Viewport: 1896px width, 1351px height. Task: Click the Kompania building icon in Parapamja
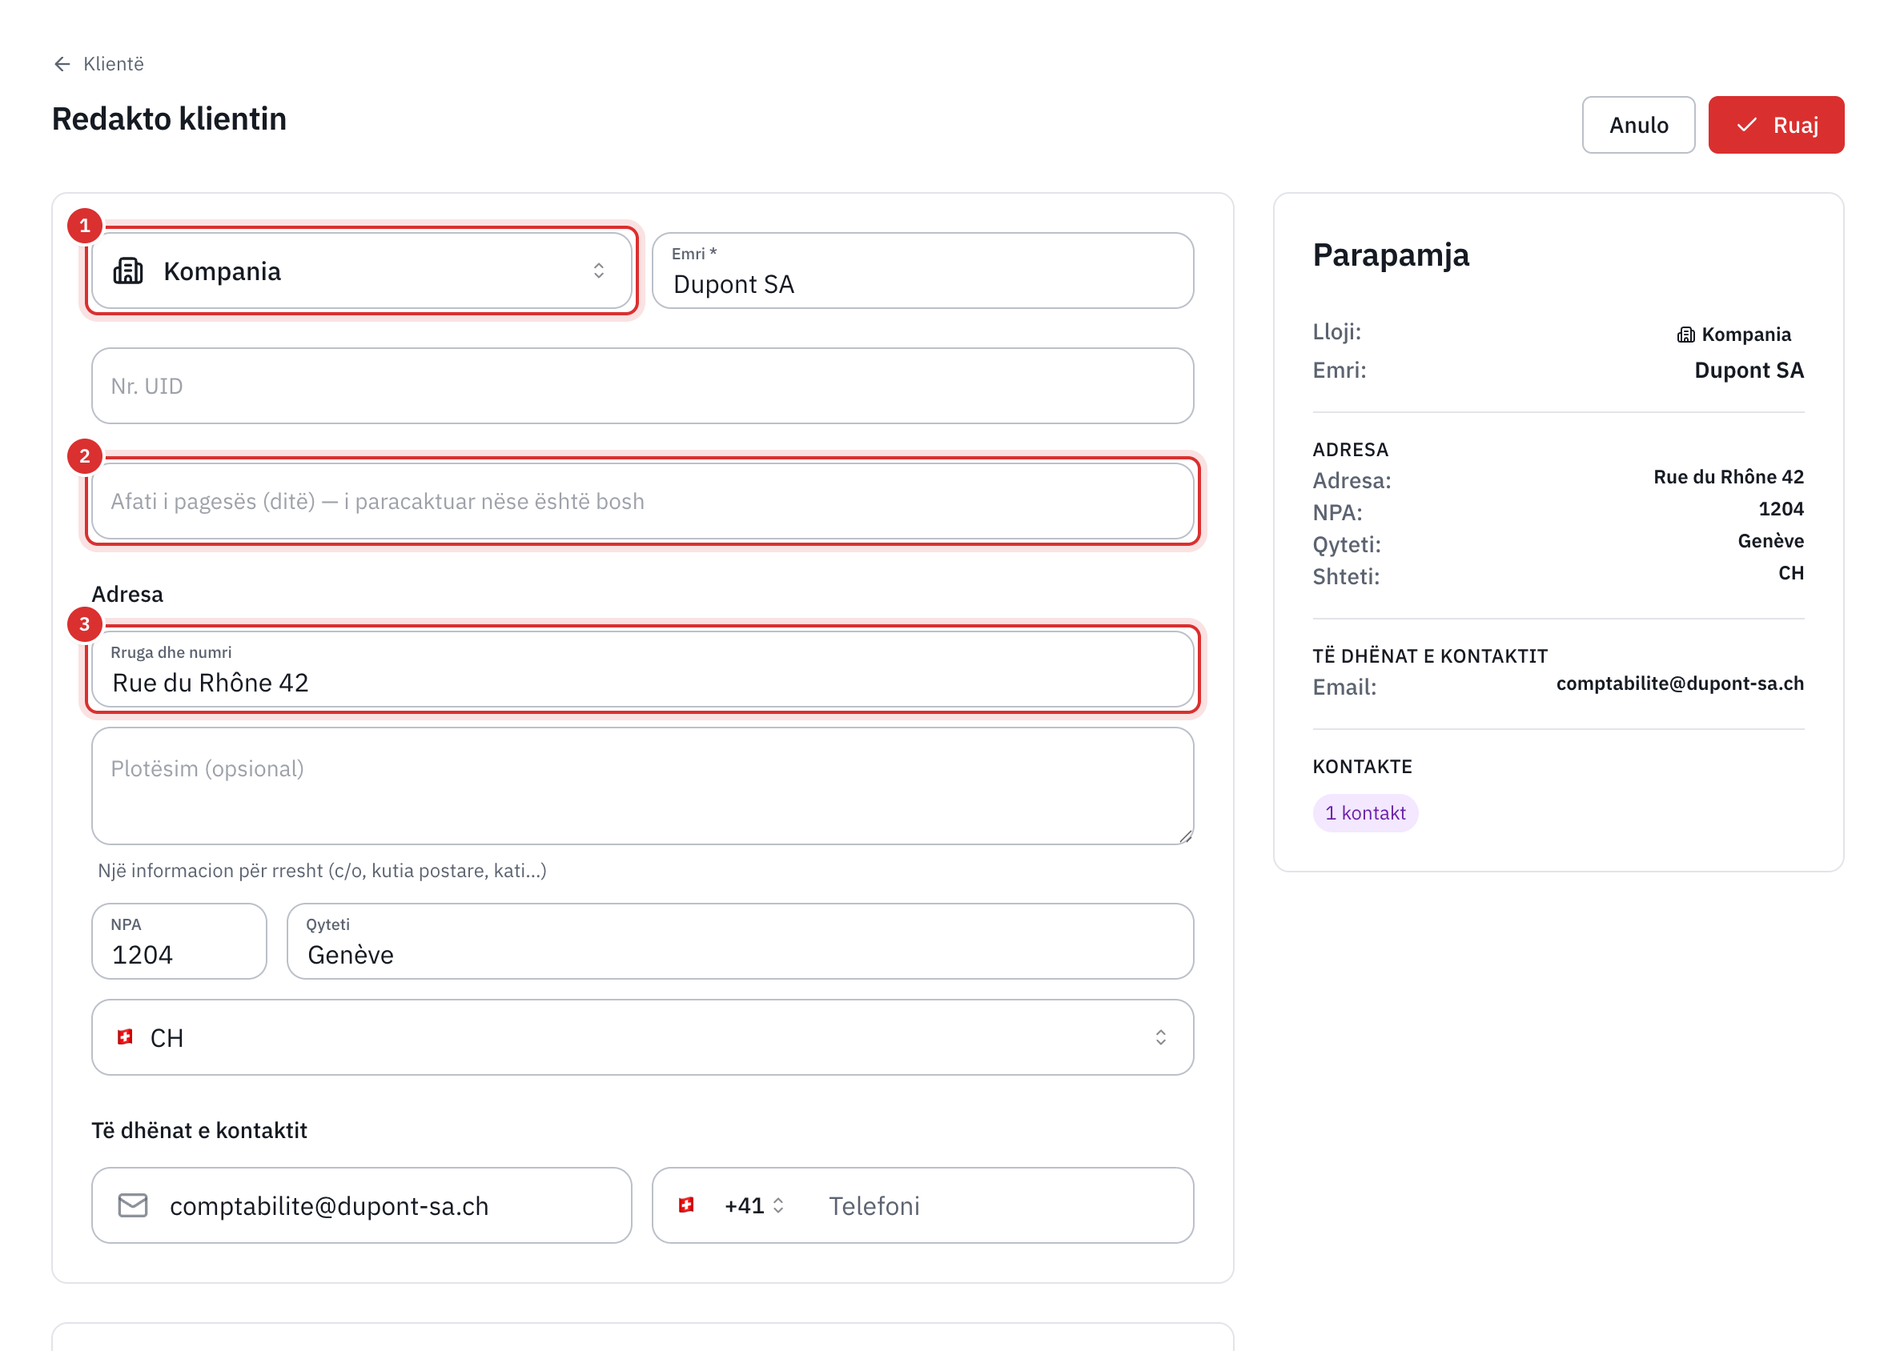pos(1685,335)
